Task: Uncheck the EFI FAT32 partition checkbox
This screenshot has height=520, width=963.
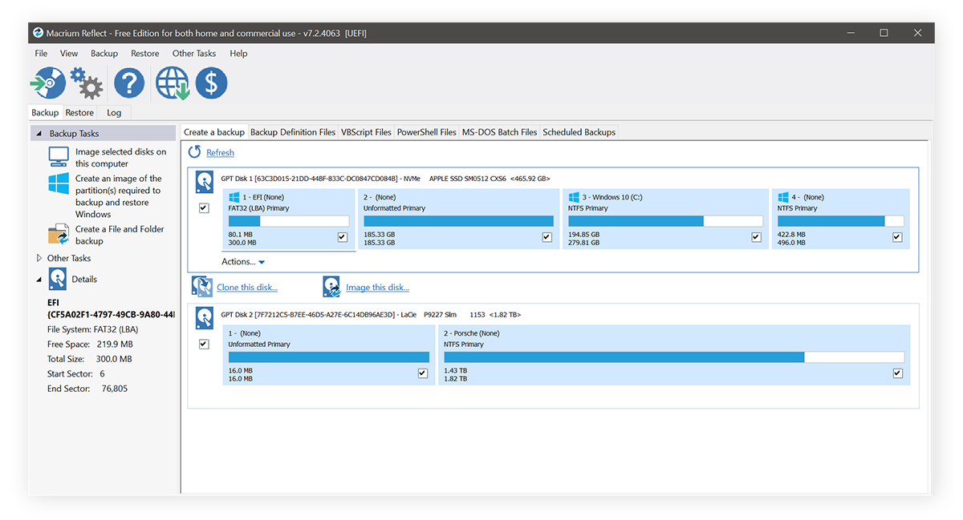Action: [343, 237]
